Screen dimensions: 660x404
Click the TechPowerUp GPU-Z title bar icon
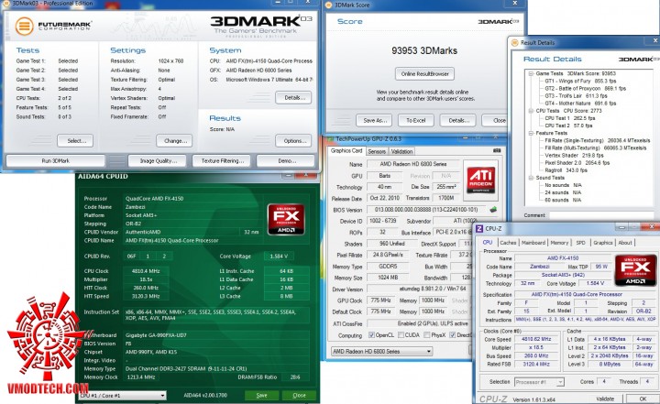point(330,138)
